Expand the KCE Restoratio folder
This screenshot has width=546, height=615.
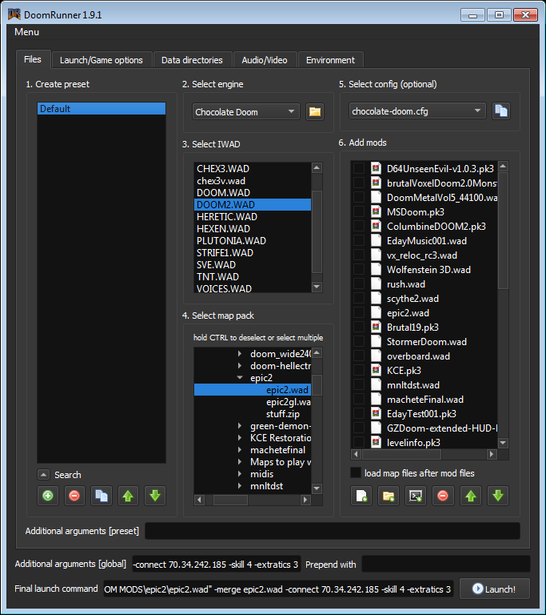pyautogui.click(x=240, y=438)
